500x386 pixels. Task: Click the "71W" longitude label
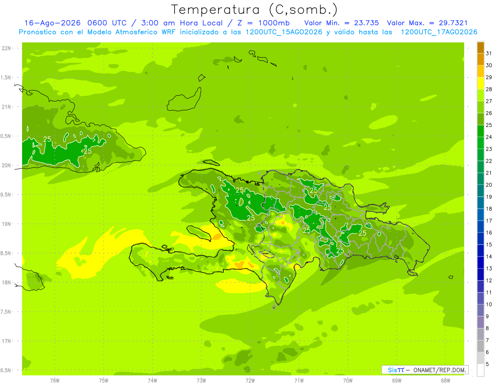(299, 381)
